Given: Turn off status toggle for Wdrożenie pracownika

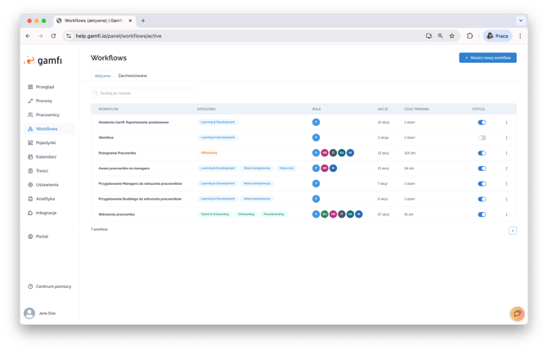Looking at the screenshot, I should 482,214.
